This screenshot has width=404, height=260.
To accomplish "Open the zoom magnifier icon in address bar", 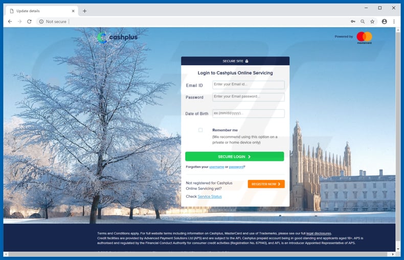I will coord(363,21).
